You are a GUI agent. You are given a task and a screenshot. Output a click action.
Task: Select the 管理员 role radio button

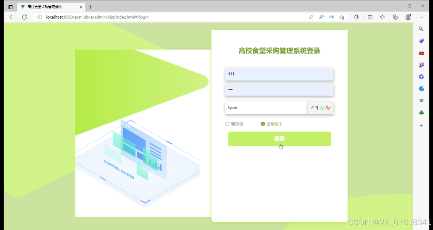coord(227,124)
